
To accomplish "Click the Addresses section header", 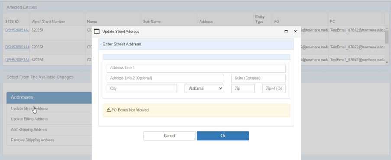I will [49, 97].
